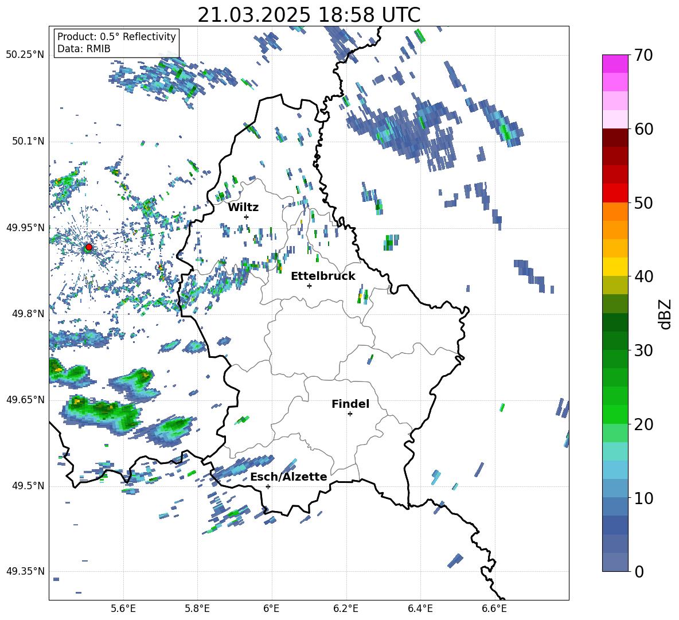Click the 40 tick on the colorbar
The height and width of the screenshot is (620, 679).
643,276
